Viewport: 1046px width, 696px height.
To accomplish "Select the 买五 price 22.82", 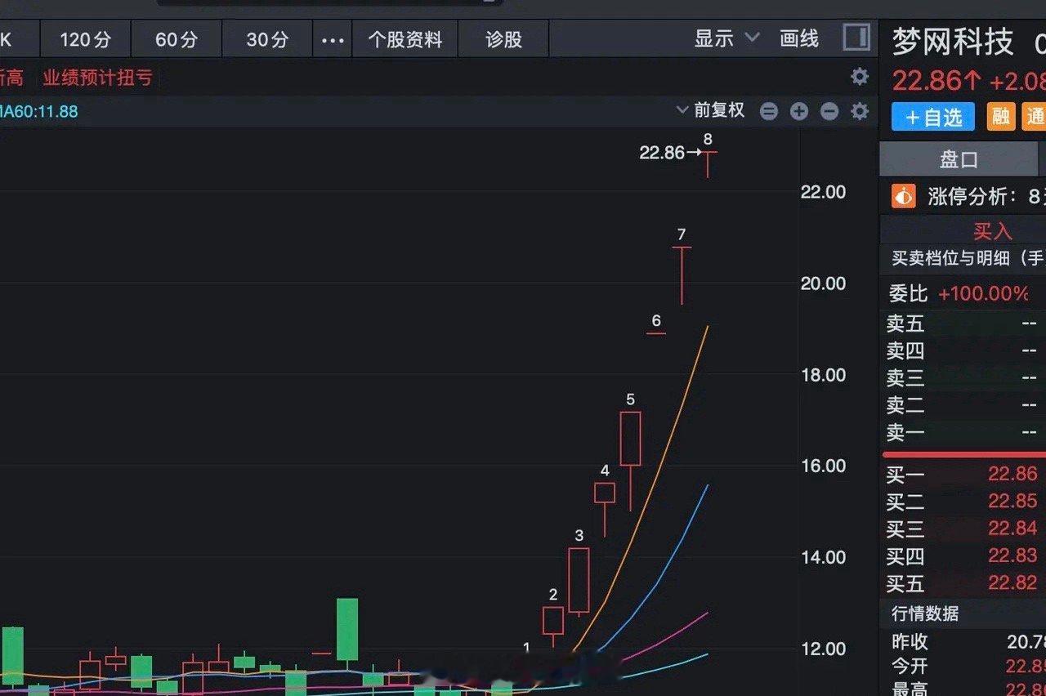I will [1012, 582].
